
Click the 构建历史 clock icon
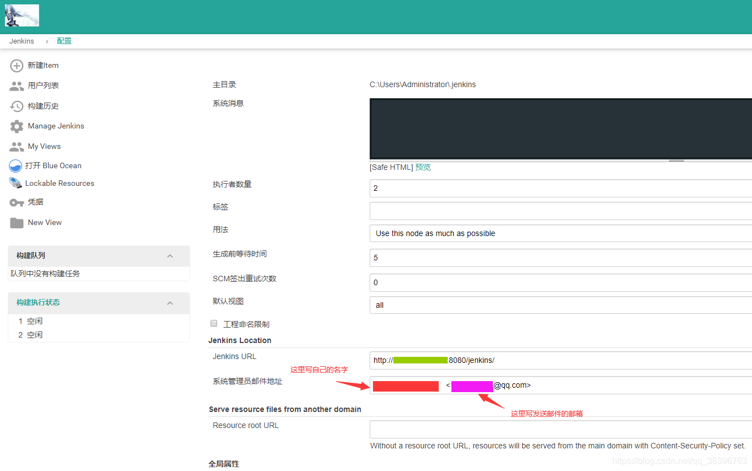pyautogui.click(x=17, y=106)
